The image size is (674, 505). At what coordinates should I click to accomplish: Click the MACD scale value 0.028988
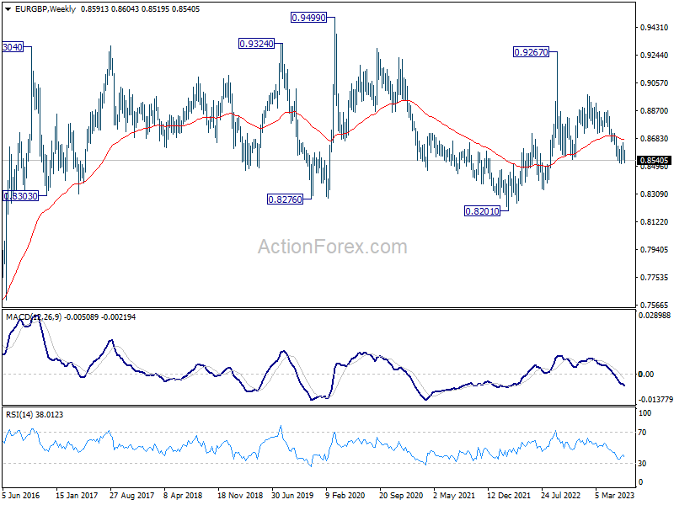coord(655,315)
